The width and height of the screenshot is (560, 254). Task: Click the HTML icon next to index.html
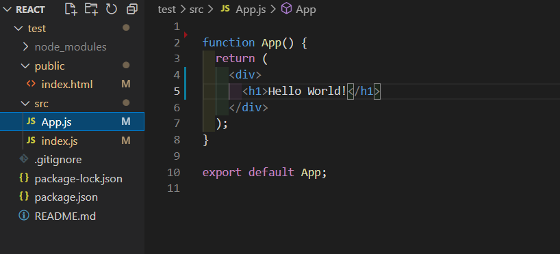click(x=31, y=84)
